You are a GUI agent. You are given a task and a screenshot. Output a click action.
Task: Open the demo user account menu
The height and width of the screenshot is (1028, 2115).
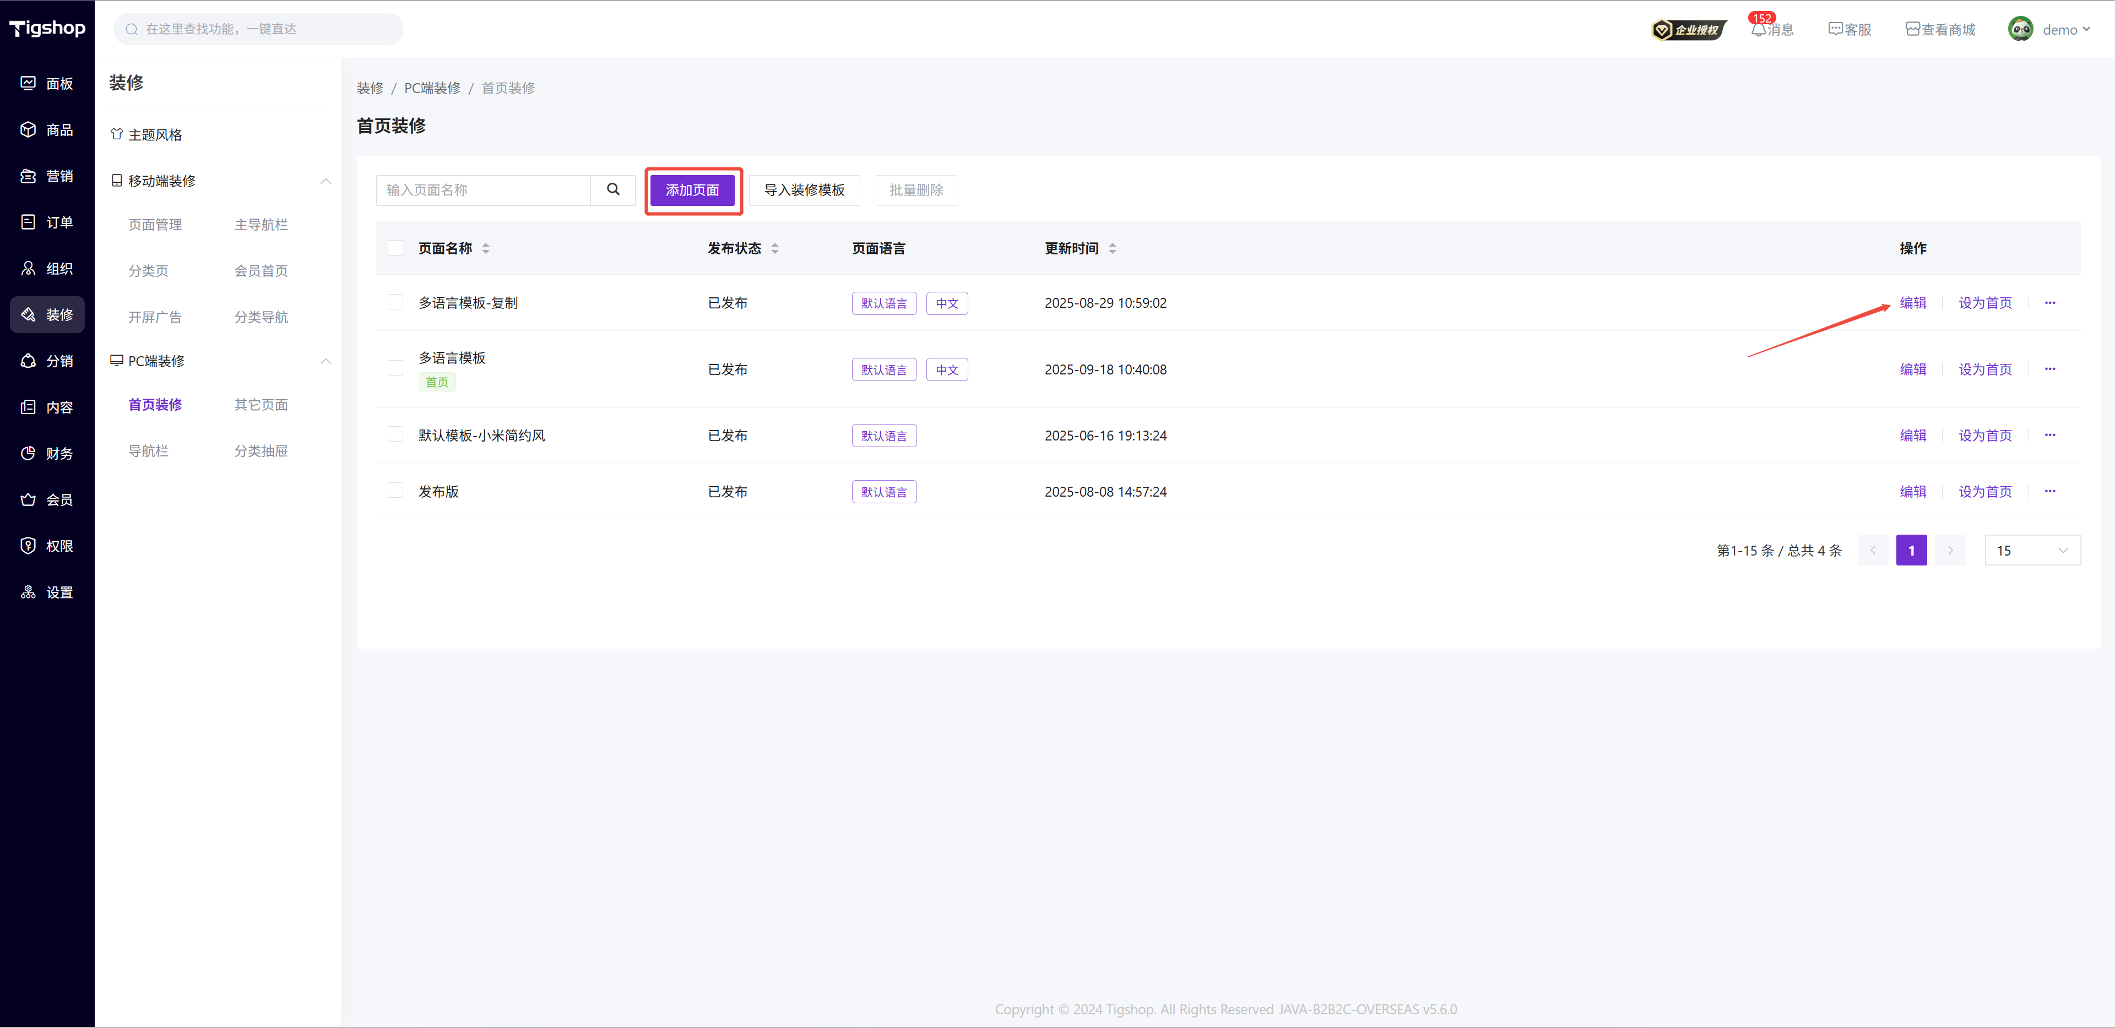pyautogui.click(x=2050, y=30)
